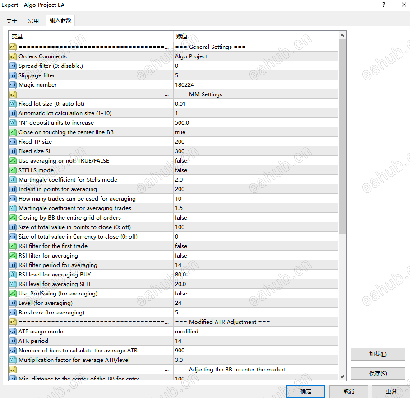
Task: Click the RSI filter period for averaging icon
Action: 13,265
